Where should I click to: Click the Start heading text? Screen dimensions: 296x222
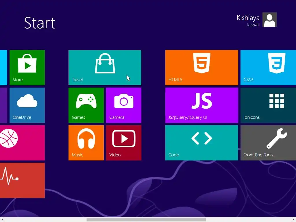[40, 23]
